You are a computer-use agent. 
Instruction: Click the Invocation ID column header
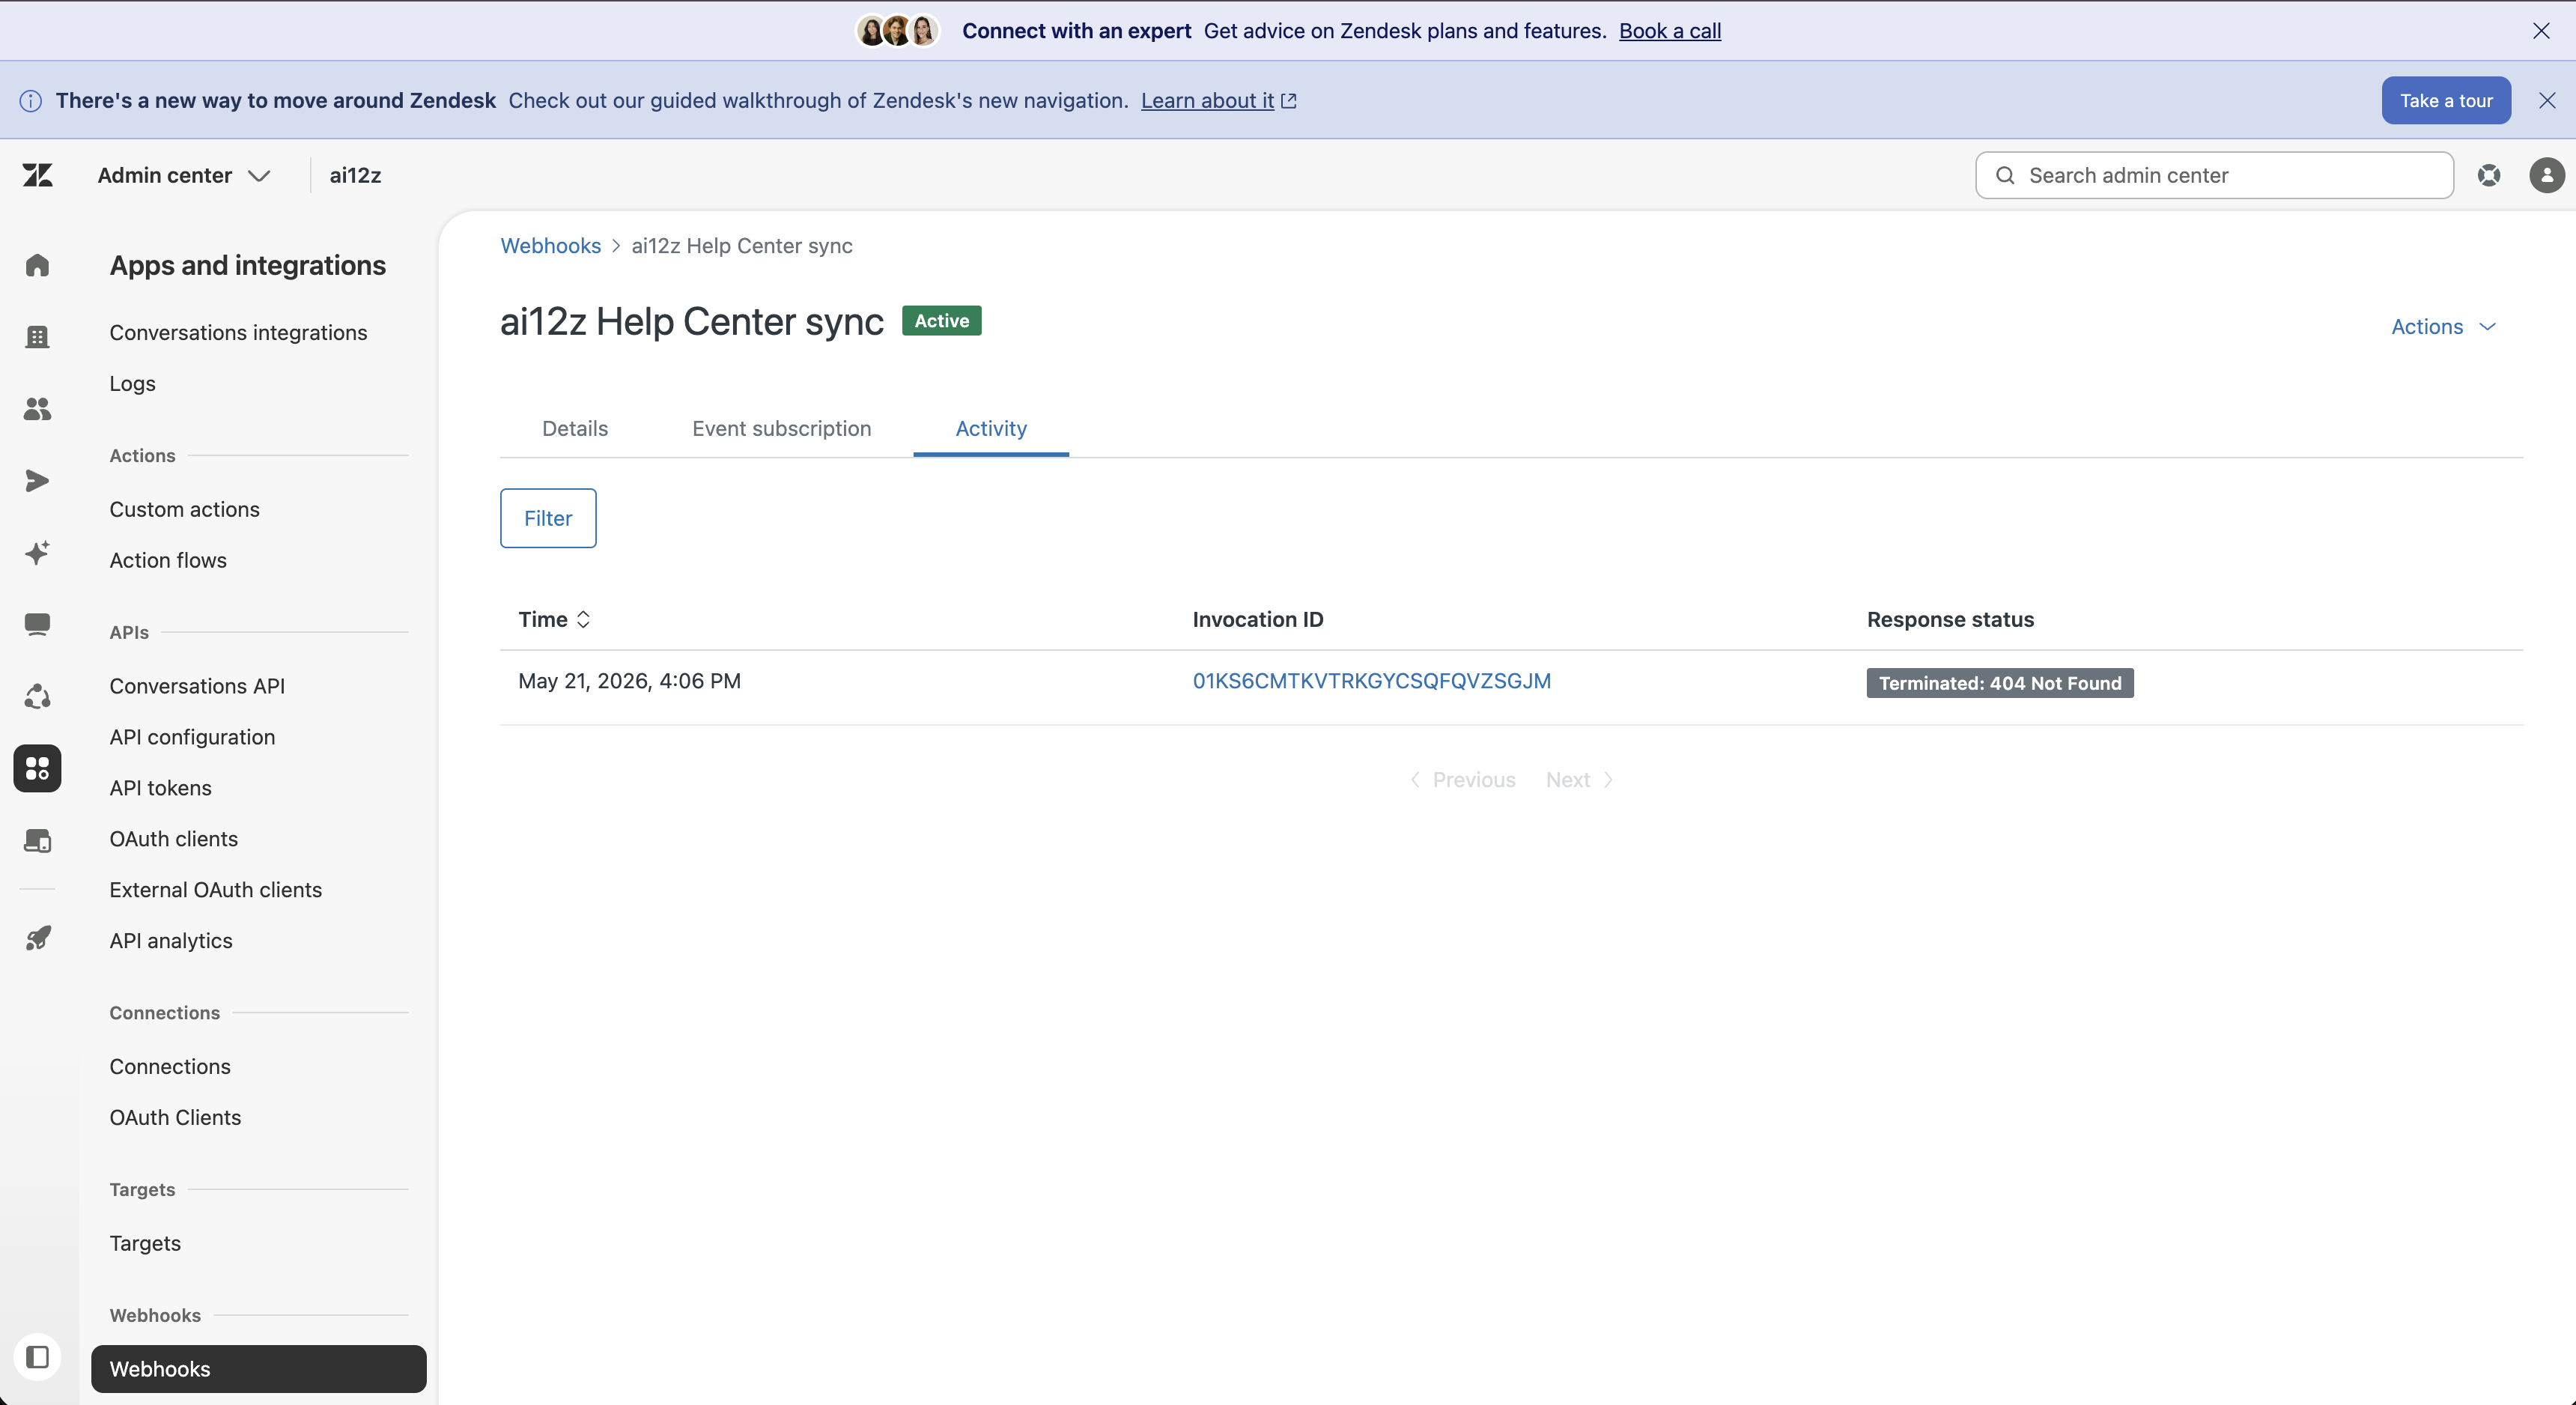(x=1257, y=620)
